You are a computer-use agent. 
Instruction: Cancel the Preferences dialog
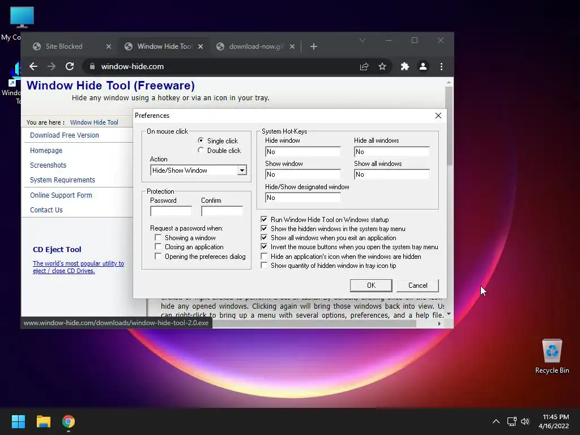(417, 285)
